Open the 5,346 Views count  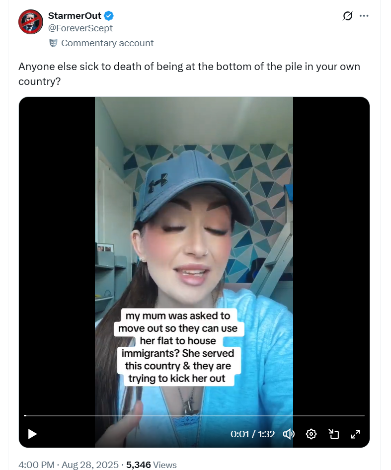click(x=152, y=465)
